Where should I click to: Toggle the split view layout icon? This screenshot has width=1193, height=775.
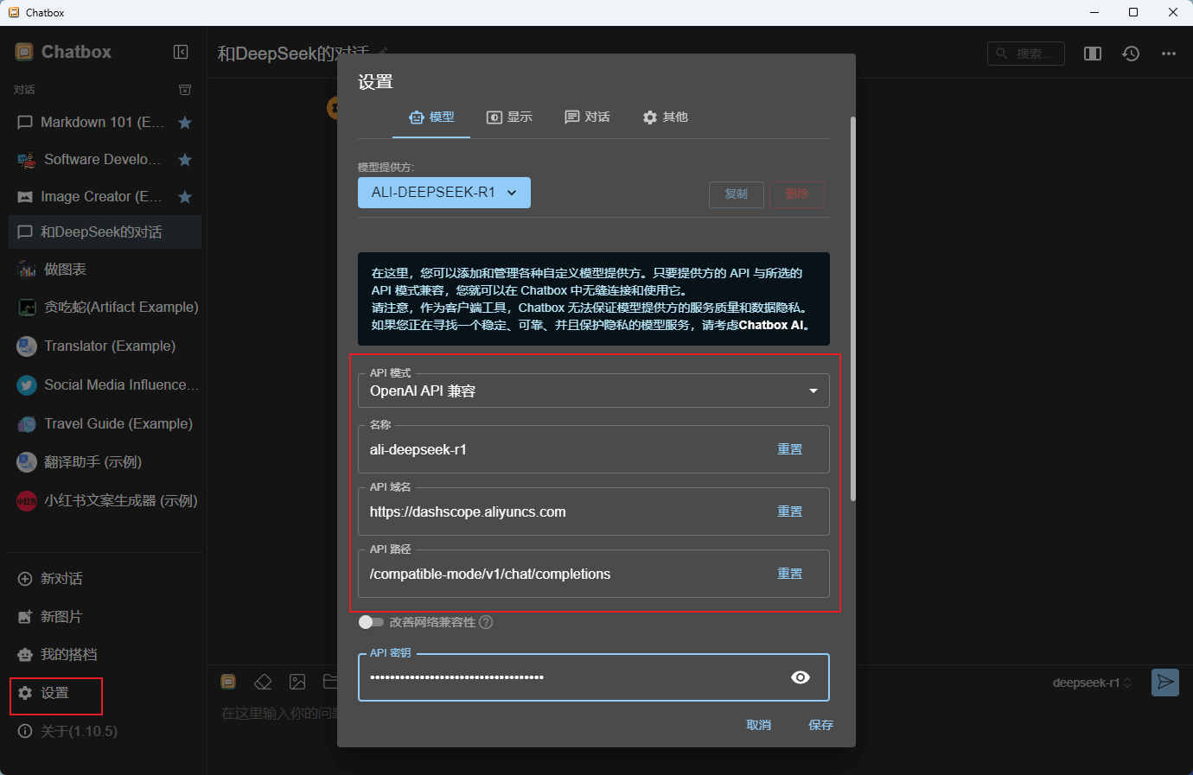pos(1093,54)
